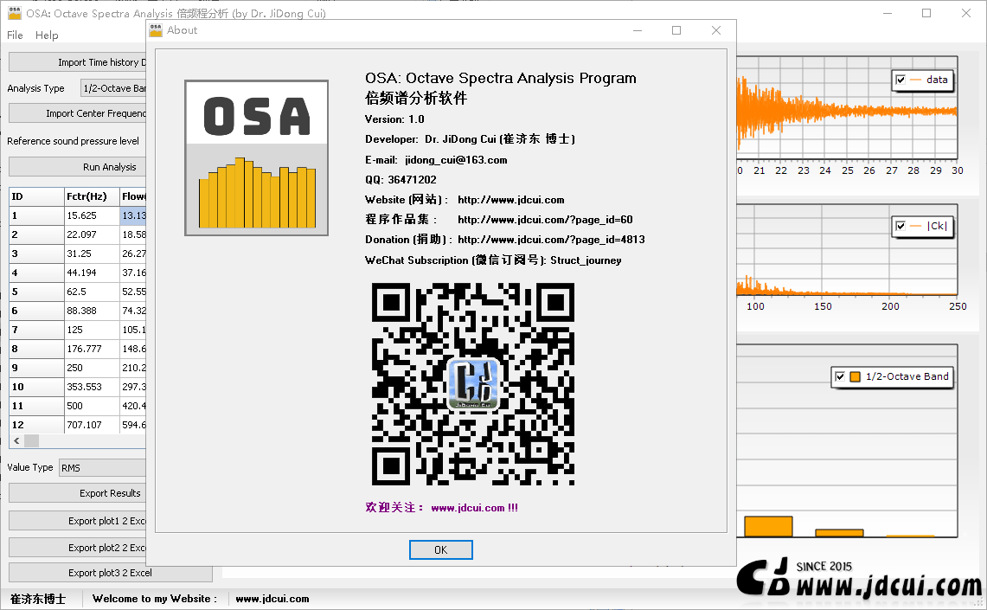987x610 pixels.
Task: Click the JDCui www.jdcui.com logo banner
Action: click(x=859, y=578)
